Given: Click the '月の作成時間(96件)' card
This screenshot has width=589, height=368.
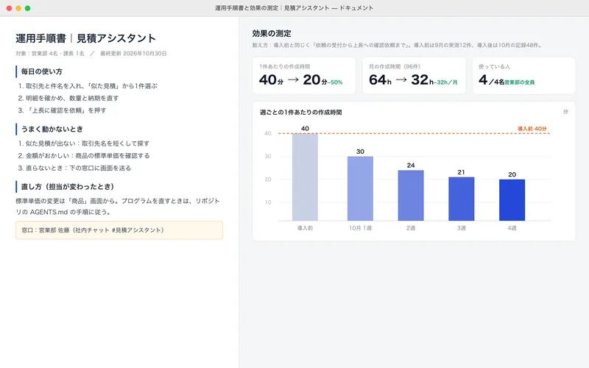Looking at the screenshot, I should pyautogui.click(x=414, y=76).
